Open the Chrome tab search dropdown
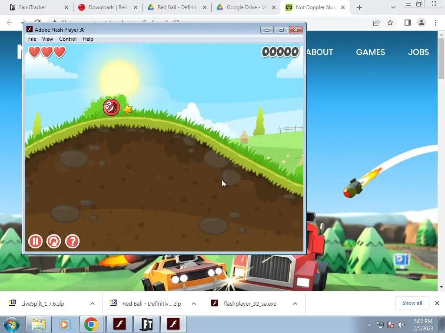Viewport: 445px width, 333px height. coord(393,7)
